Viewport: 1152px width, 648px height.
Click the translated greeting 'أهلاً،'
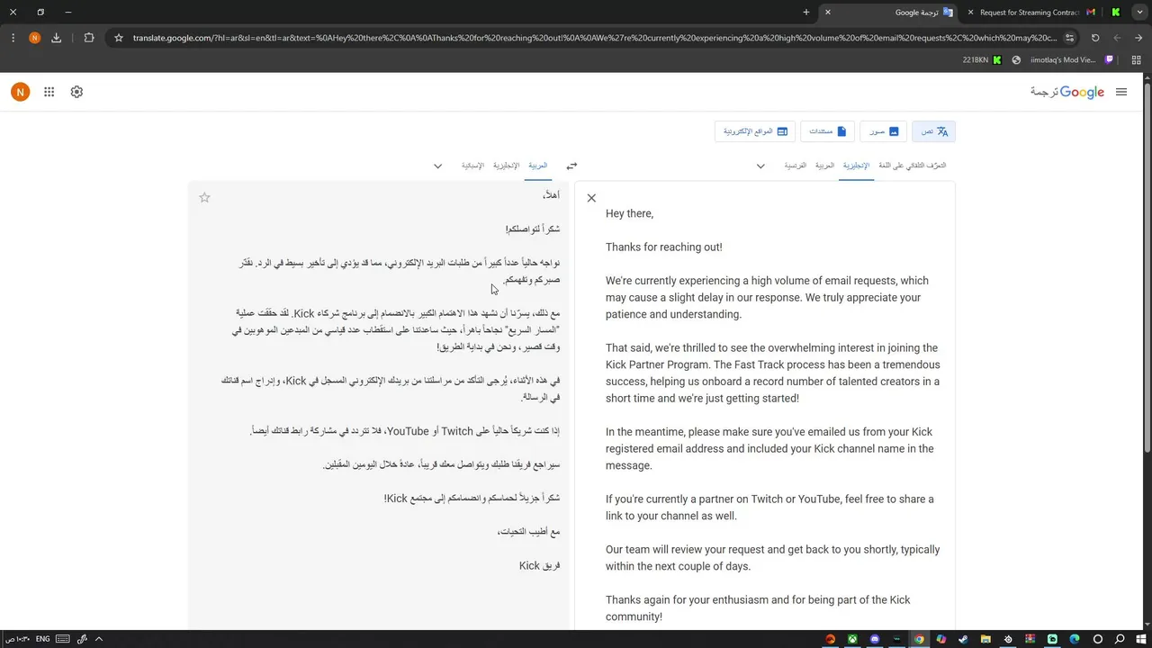(x=552, y=195)
